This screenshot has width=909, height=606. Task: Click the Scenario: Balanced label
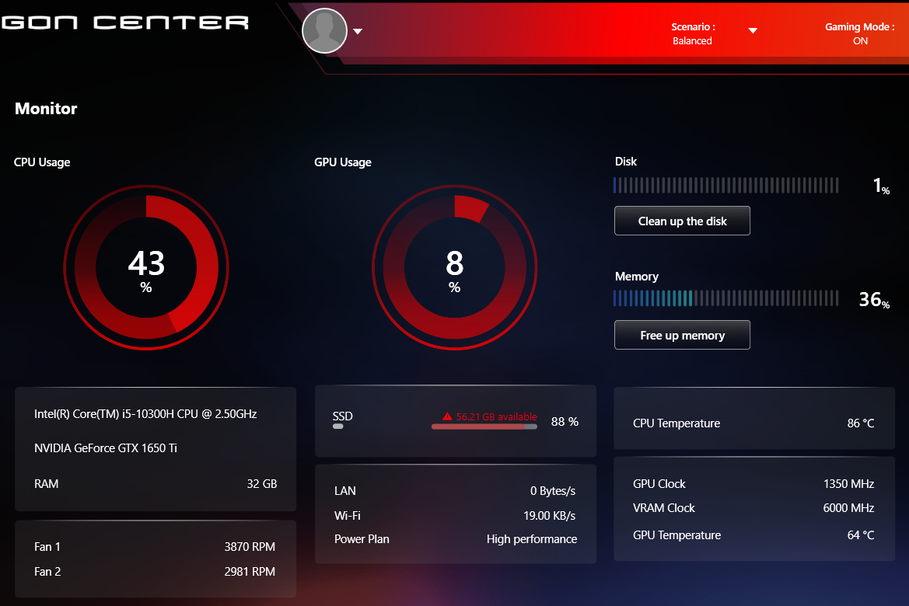point(693,33)
